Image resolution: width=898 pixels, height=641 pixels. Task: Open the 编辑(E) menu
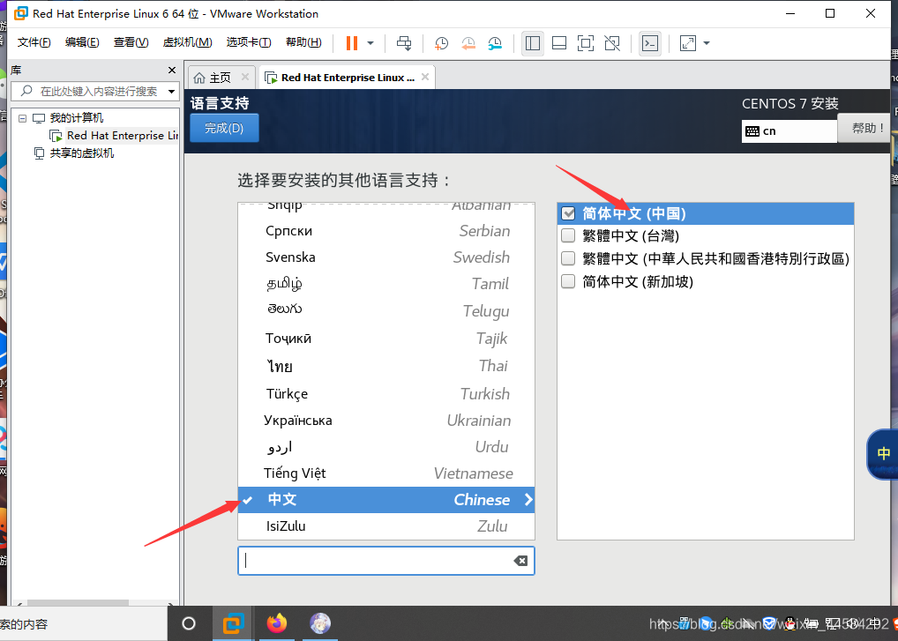pyautogui.click(x=82, y=42)
